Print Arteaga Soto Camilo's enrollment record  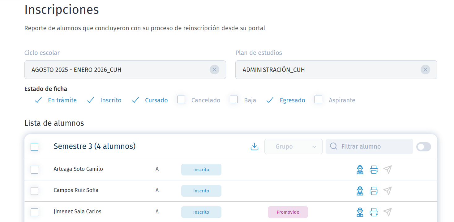[x=374, y=169]
